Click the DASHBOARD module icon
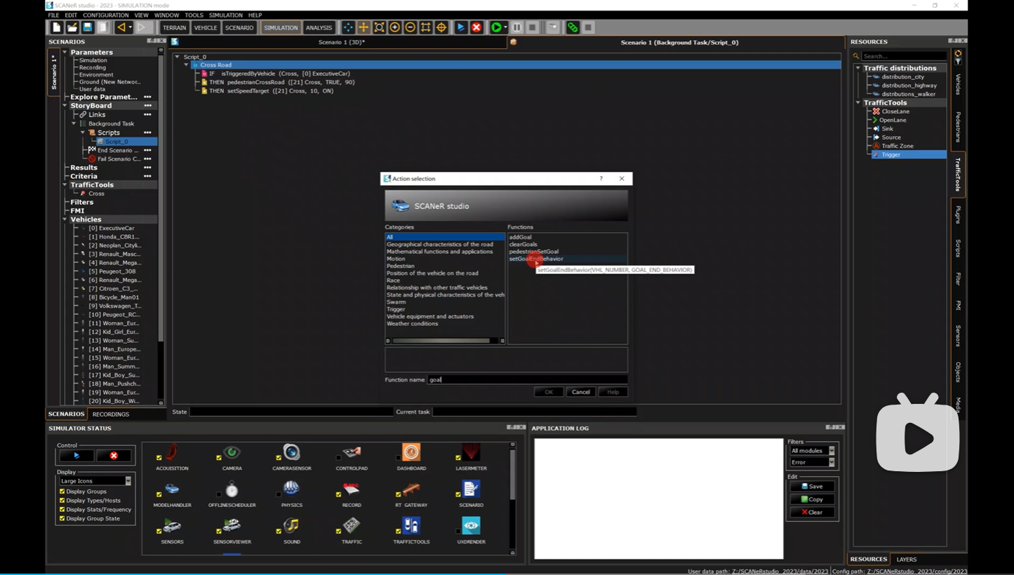This screenshot has width=1014, height=575. (411, 453)
